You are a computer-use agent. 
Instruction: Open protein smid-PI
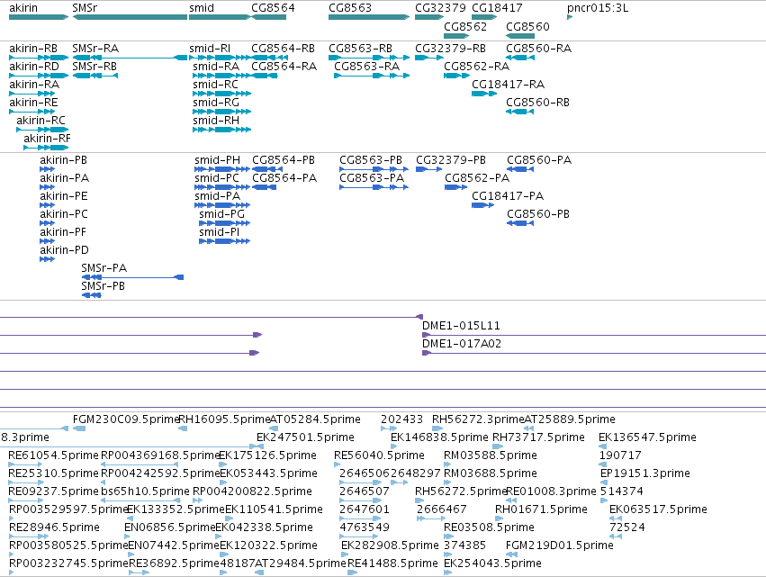point(225,241)
